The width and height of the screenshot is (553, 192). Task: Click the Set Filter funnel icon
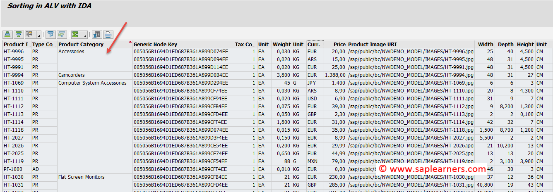click(x=50, y=35)
